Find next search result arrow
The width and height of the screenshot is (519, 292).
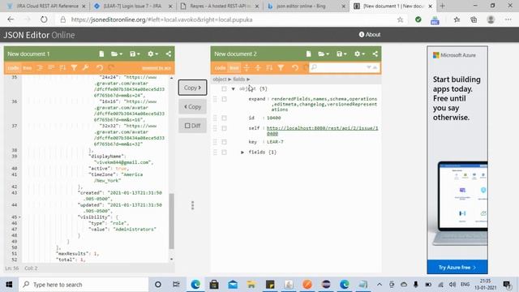pyautogui.click(x=369, y=67)
